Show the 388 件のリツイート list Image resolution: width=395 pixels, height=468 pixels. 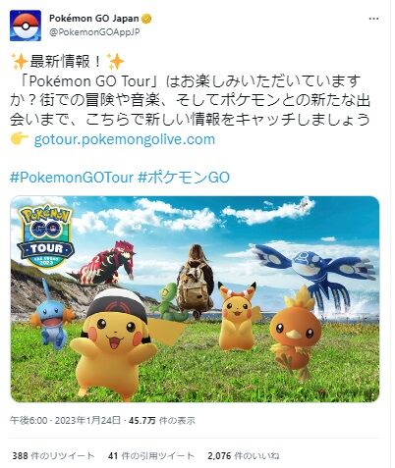click(53, 455)
